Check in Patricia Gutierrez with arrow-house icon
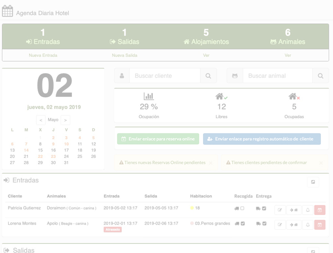The width and height of the screenshot is (333, 253). click(294, 210)
